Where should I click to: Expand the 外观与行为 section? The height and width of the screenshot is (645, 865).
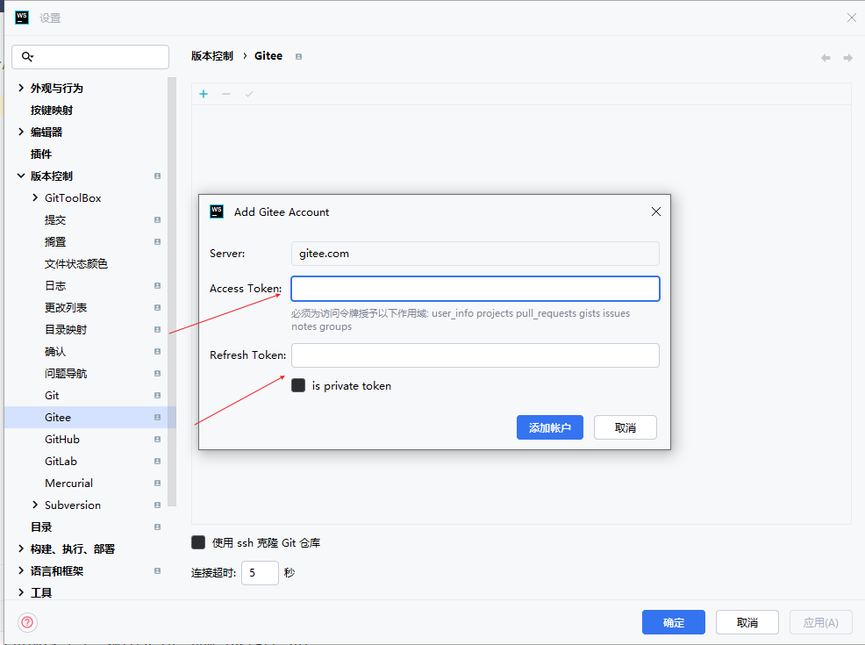(x=21, y=88)
